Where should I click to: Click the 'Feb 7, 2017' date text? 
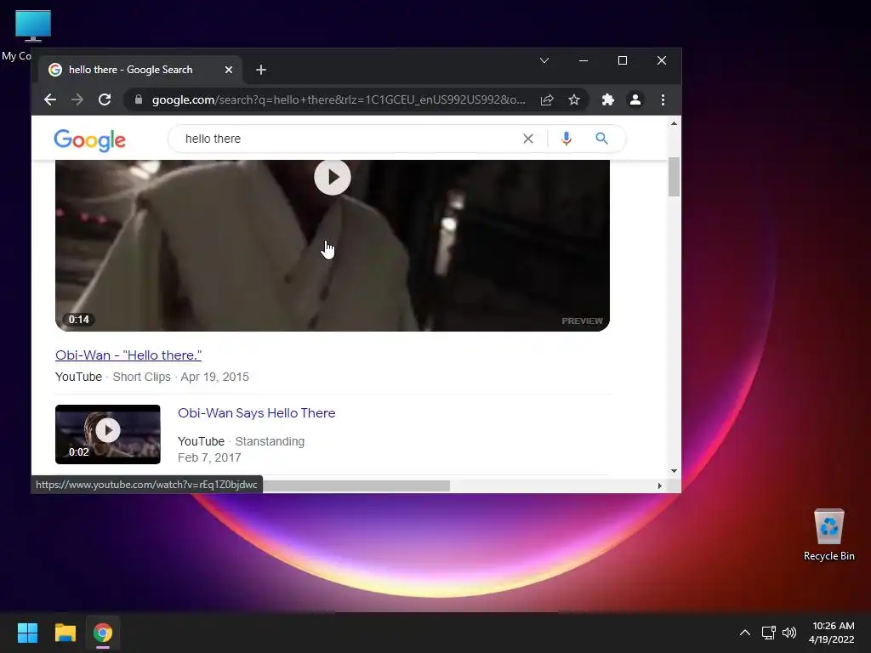pos(209,457)
